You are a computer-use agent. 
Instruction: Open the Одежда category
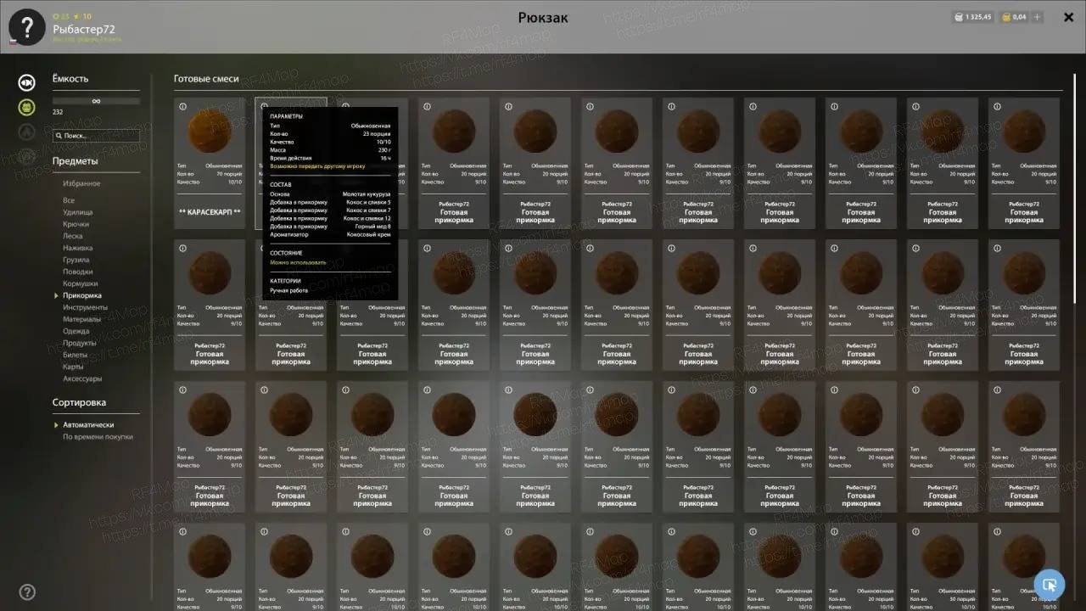pos(76,332)
